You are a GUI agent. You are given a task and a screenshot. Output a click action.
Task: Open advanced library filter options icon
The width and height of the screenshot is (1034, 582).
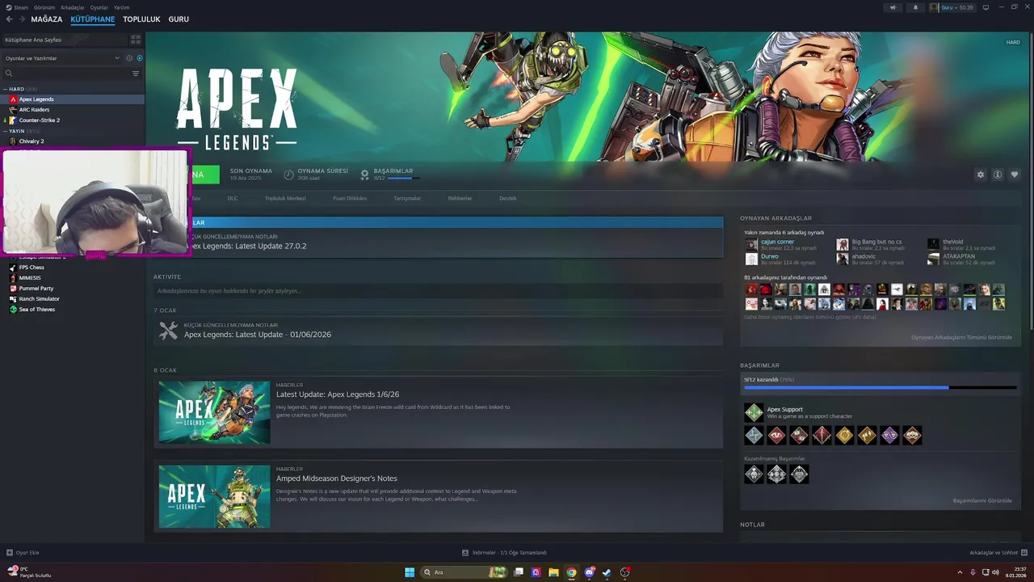(136, 74)
